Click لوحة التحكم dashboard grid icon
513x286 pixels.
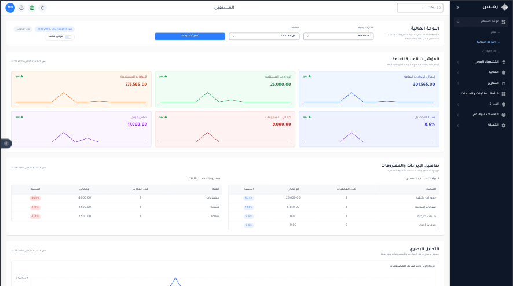pos(504,21)
